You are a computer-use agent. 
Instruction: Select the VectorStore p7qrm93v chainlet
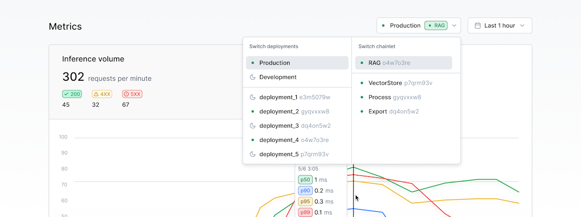[403, 83]
